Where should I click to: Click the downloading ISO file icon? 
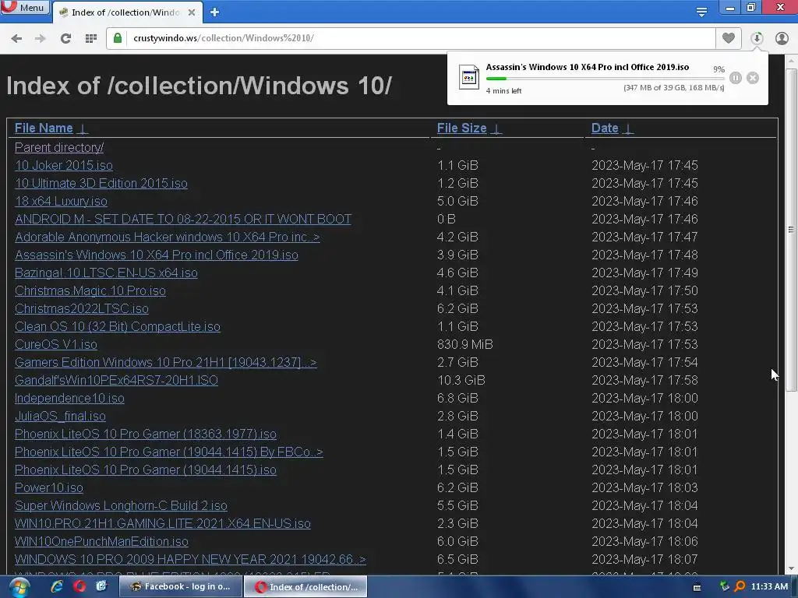468,77
